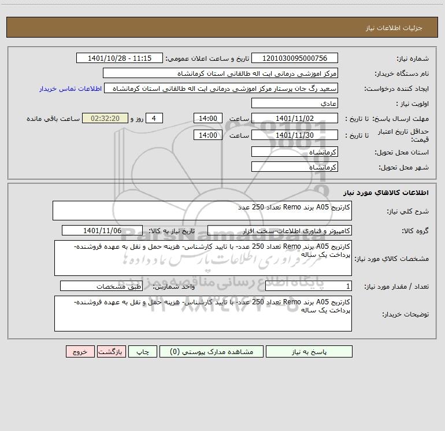Click remaining days field showing 4

pos(154,118)
